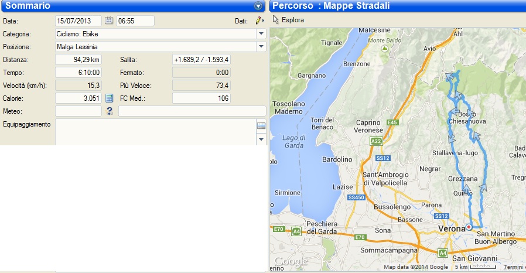Image resolution: width=526 pixels, height=273 pixels.
Task: Expand the Posizione dropdown arrow
Action: (261, 47)
